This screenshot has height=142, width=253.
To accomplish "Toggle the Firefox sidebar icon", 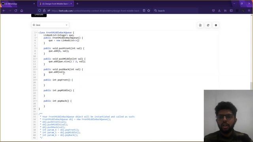I will pyautogui.click(x=231, y=11).
